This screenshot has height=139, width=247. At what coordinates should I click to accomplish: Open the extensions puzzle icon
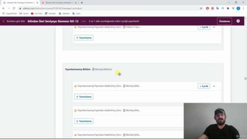click(228, 8)
